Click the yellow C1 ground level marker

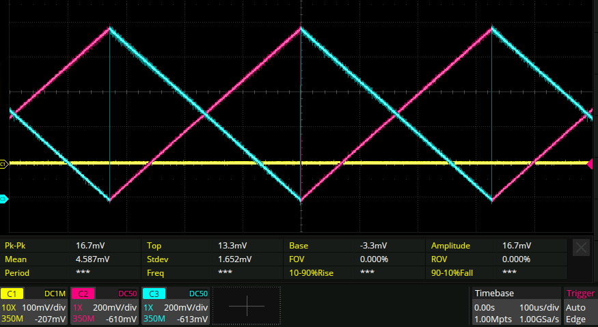pos(3,164)
